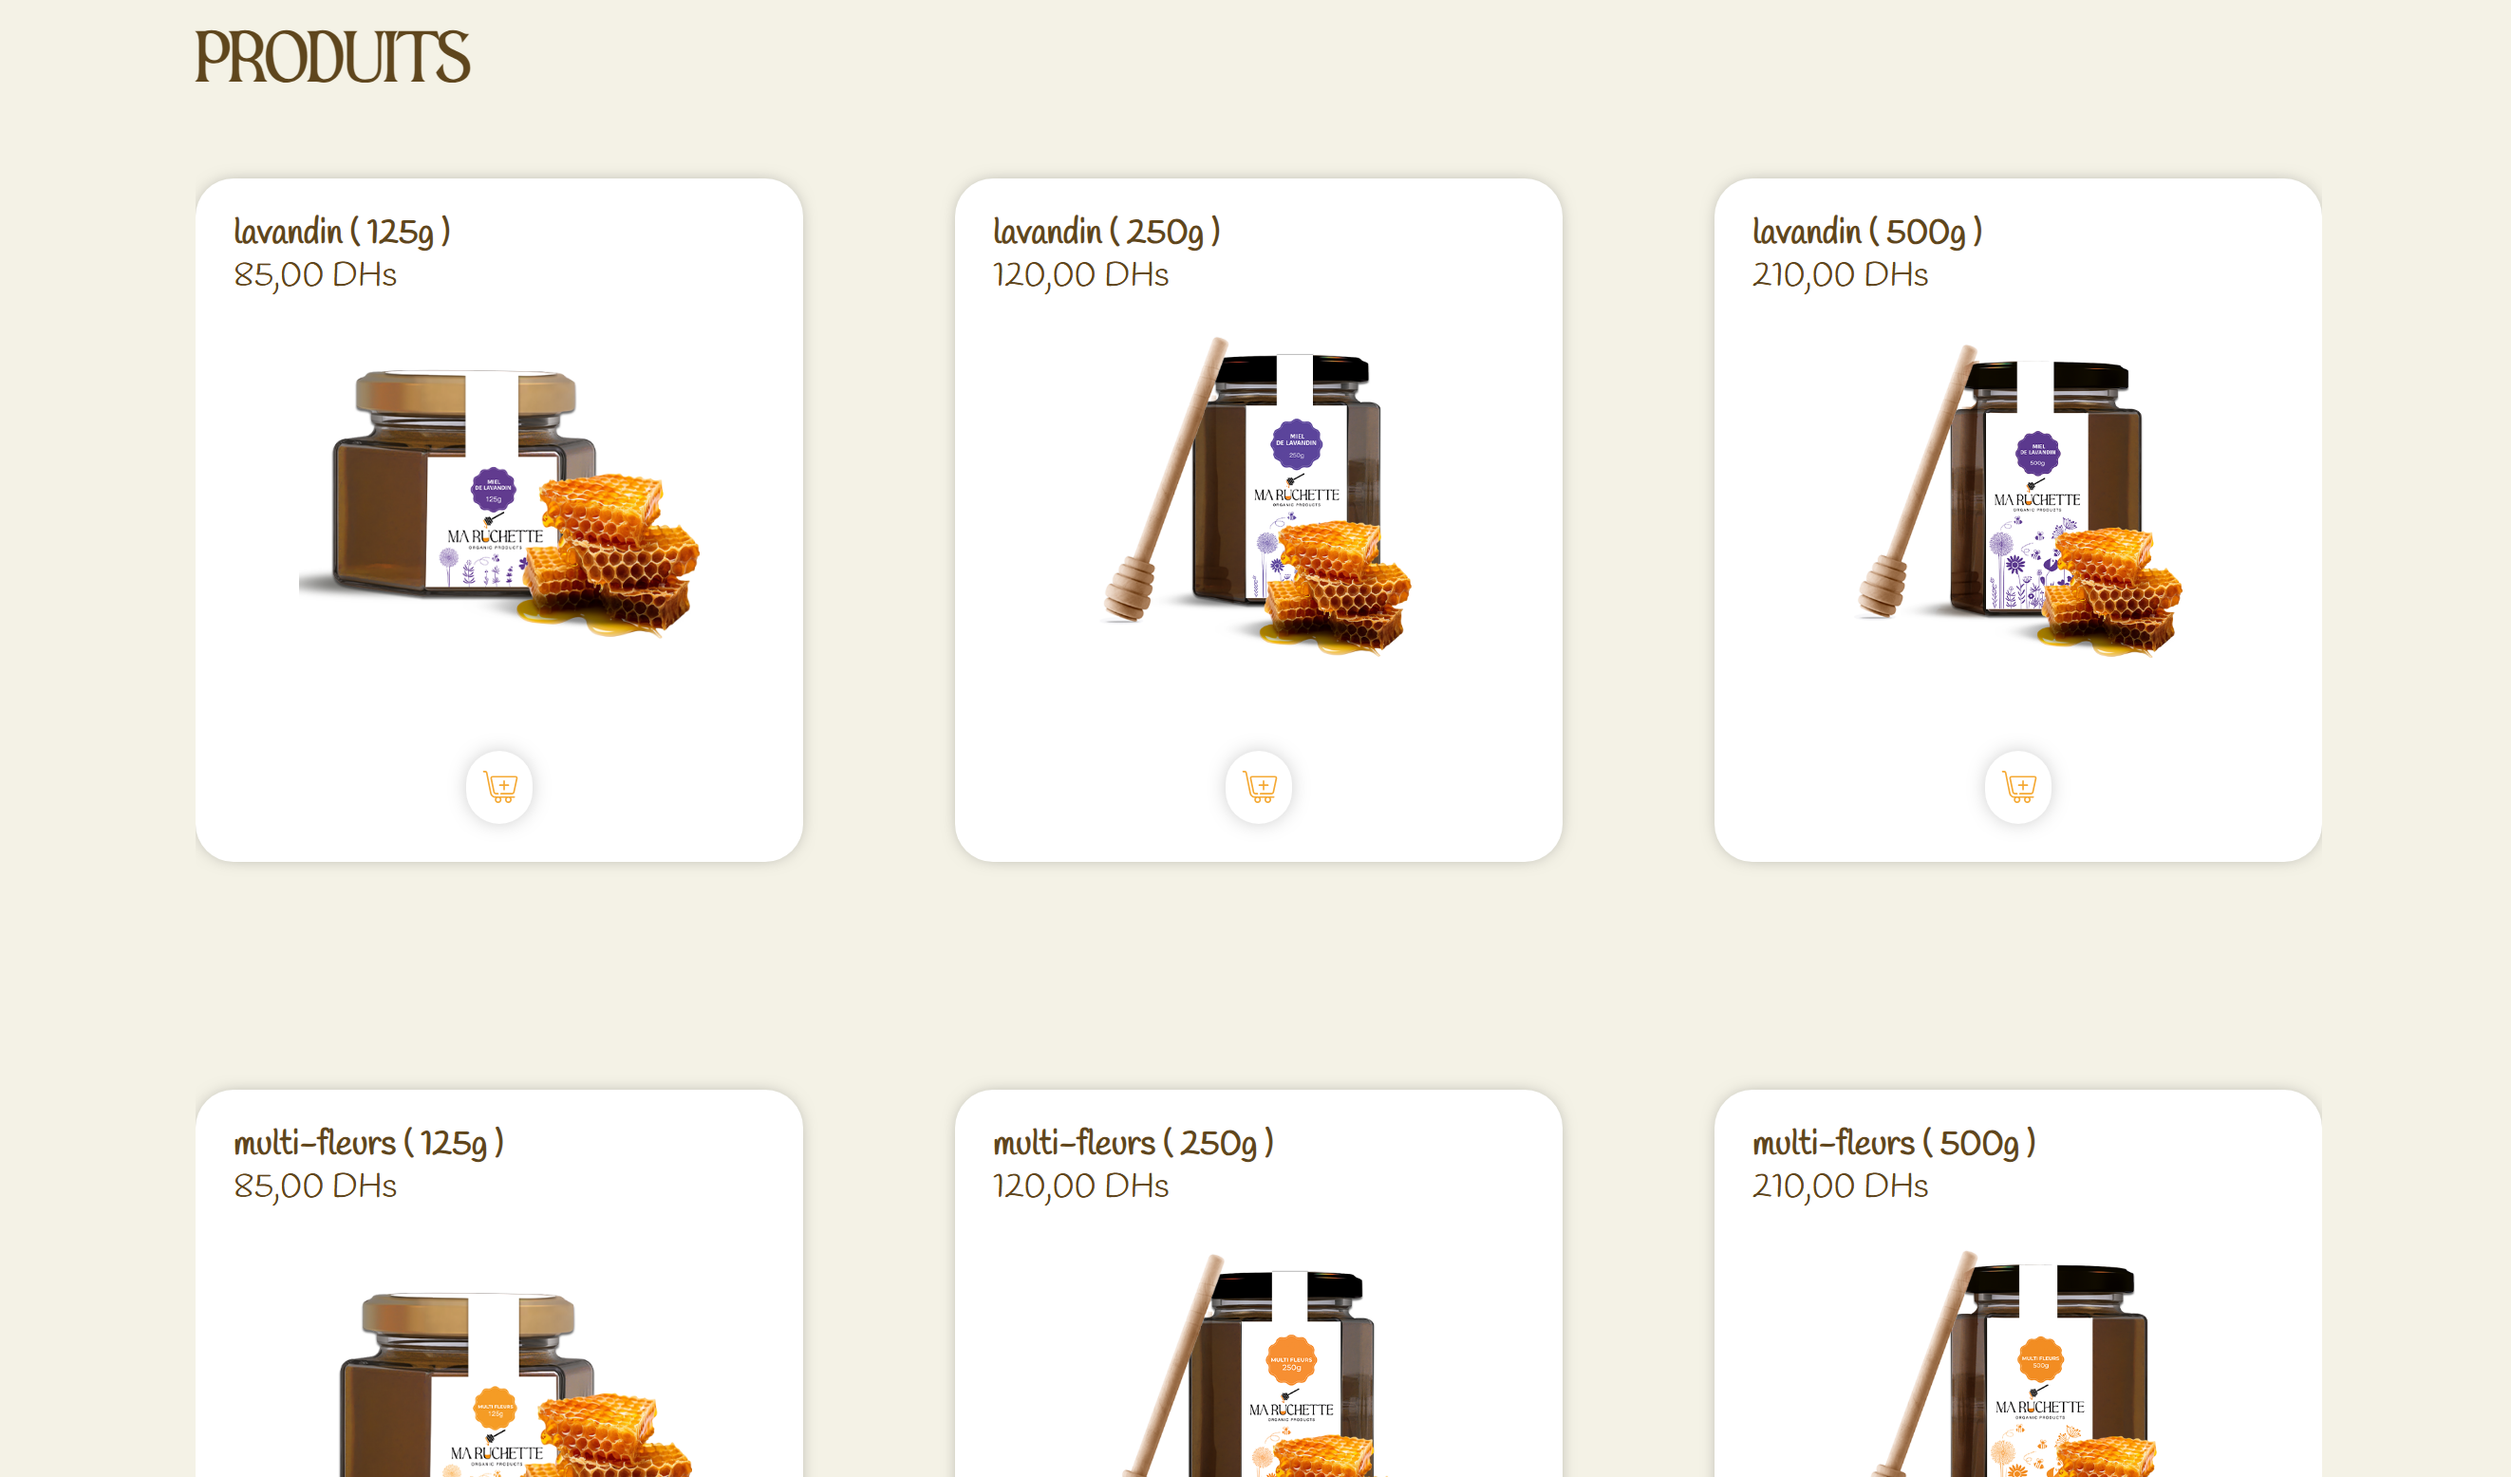Add lavandin 500g to cart
This screenshot has width=2511, height=1477.
pos(2017,786)
